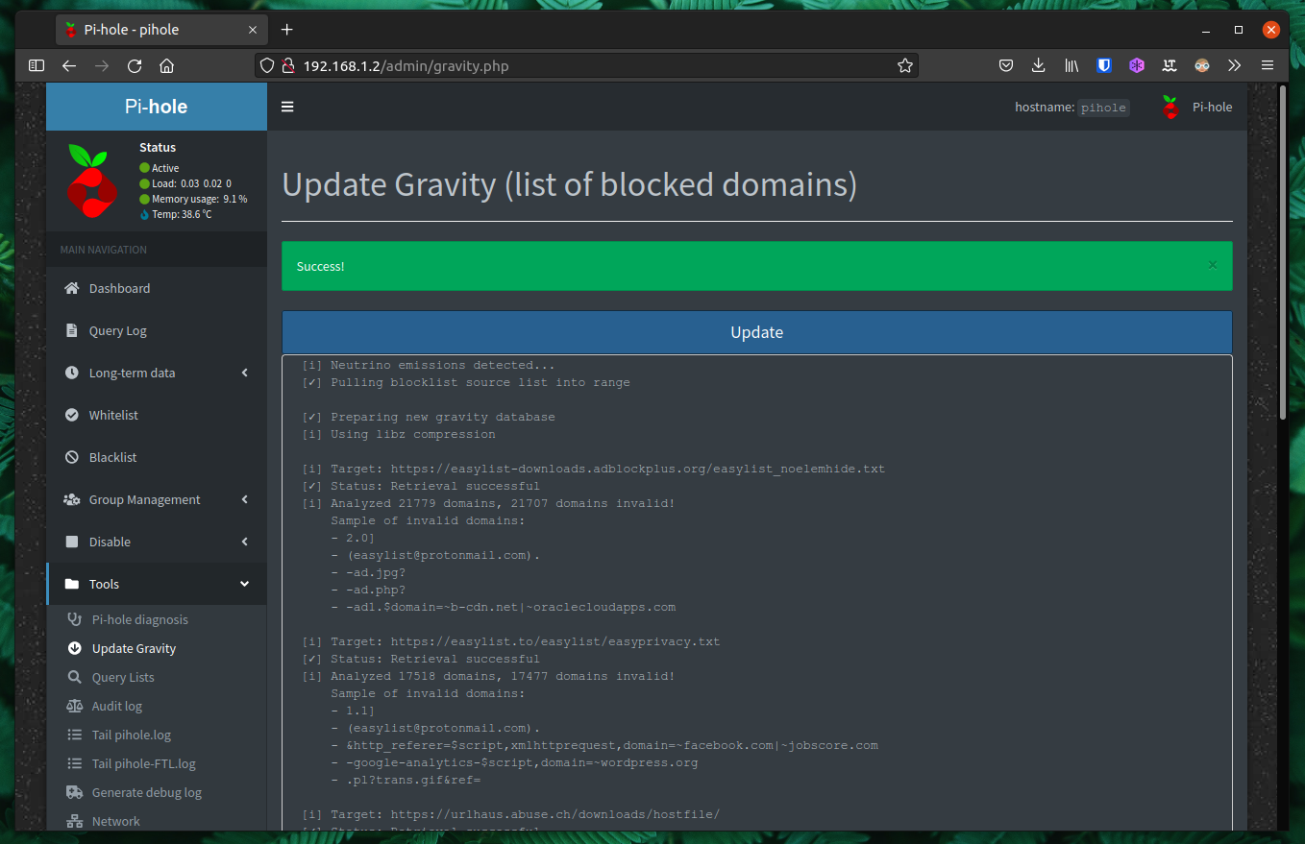Click the hostname 'pihole' code label
Screen dimensions: 1305x844
coord(1103,108)
